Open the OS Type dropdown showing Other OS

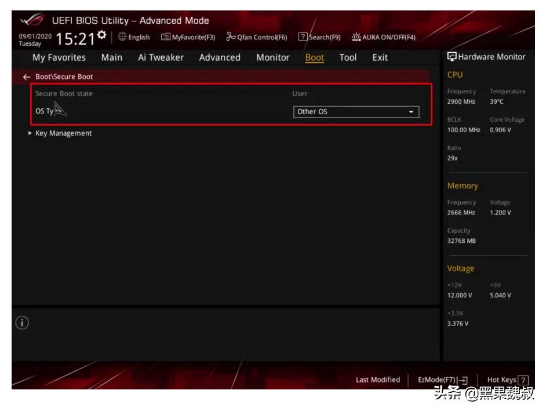pyautogui.click(x=356, y=112)
